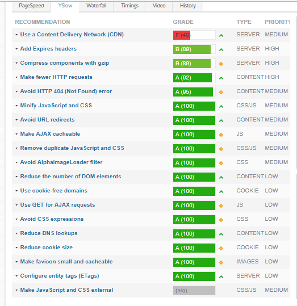The width and height of the screenshot is (297, 306).
Task: Click orange diamond icon in Remove duplicate JavaScript row
Action: tap(221, 149)
